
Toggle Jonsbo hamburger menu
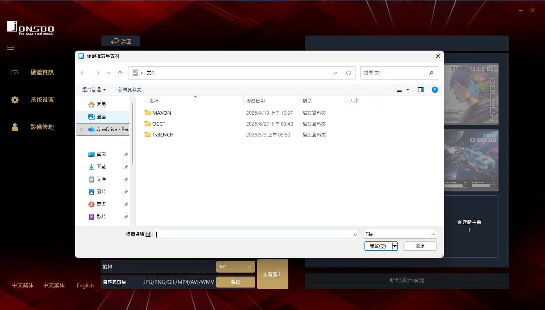(11, 47)
